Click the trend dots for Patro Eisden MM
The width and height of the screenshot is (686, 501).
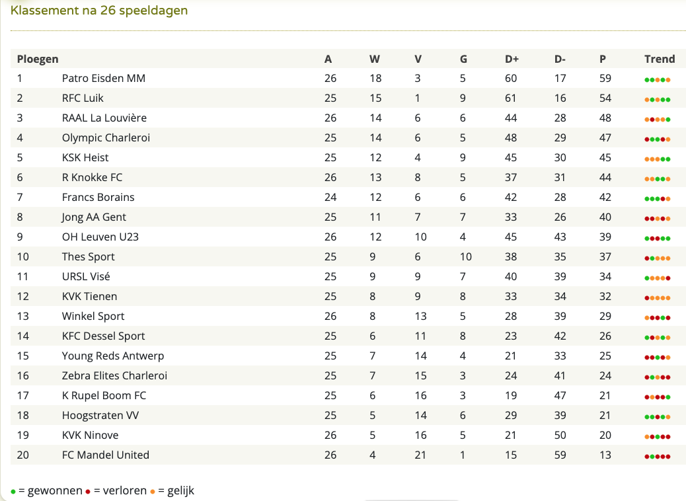click(657, 79)
